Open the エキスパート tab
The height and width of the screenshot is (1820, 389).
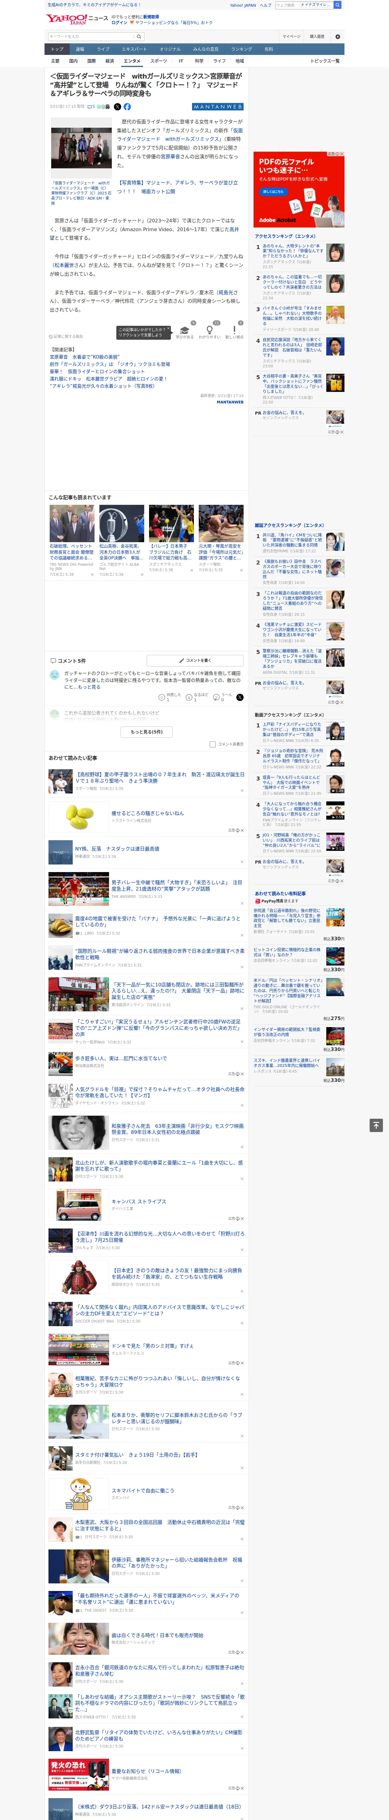pos(134,49)
